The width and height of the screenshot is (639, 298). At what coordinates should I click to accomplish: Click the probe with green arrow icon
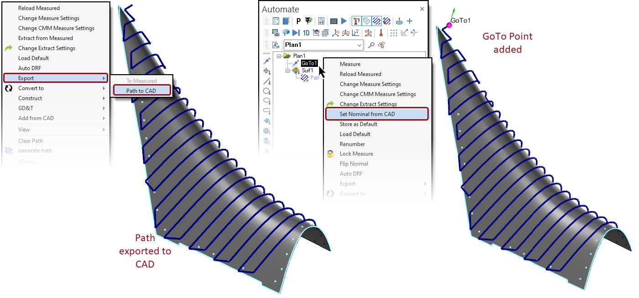[309, 21]
